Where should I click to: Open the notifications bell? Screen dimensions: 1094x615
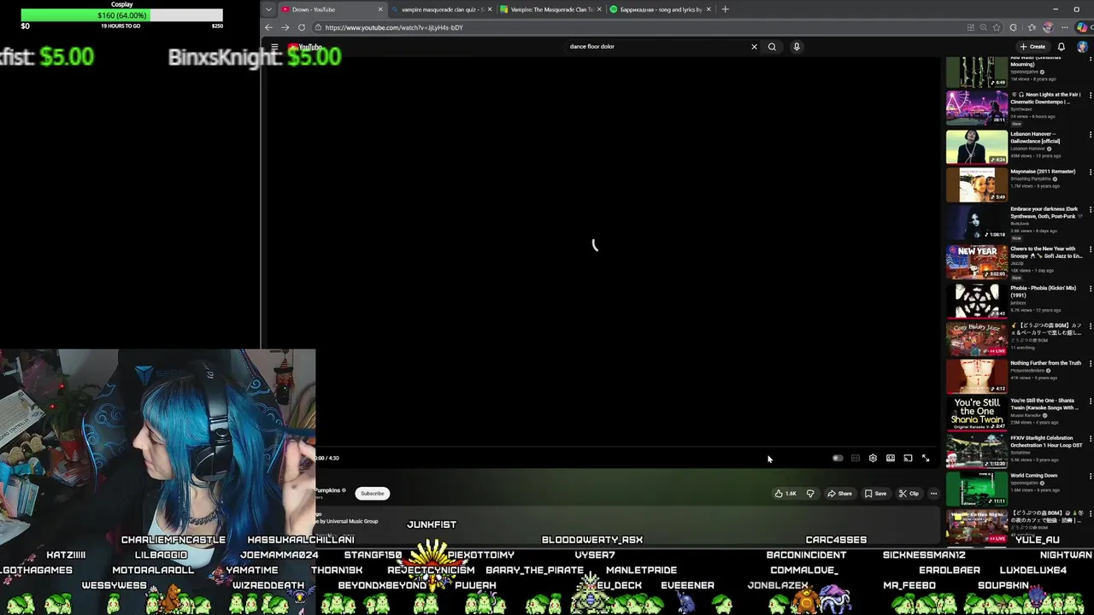(x=1062, y=47)
